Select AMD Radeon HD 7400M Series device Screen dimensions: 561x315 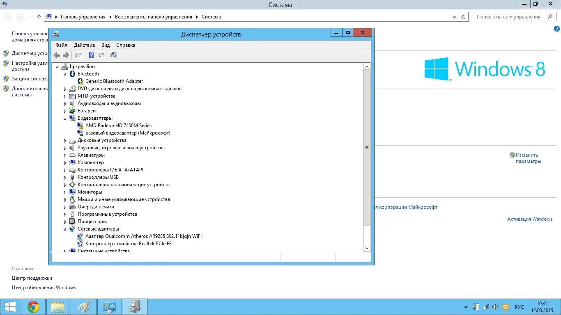click(x=118, y=126)
